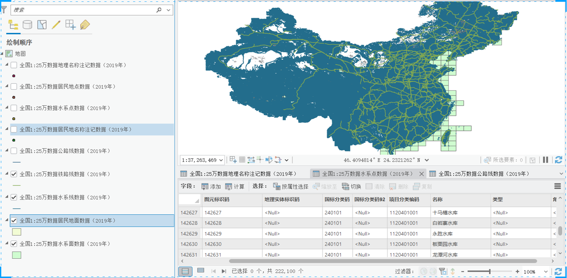567x278 pixels.
Task: Switch to 地理名称注记数据 table tab
Action: click(x=239, y=174)
